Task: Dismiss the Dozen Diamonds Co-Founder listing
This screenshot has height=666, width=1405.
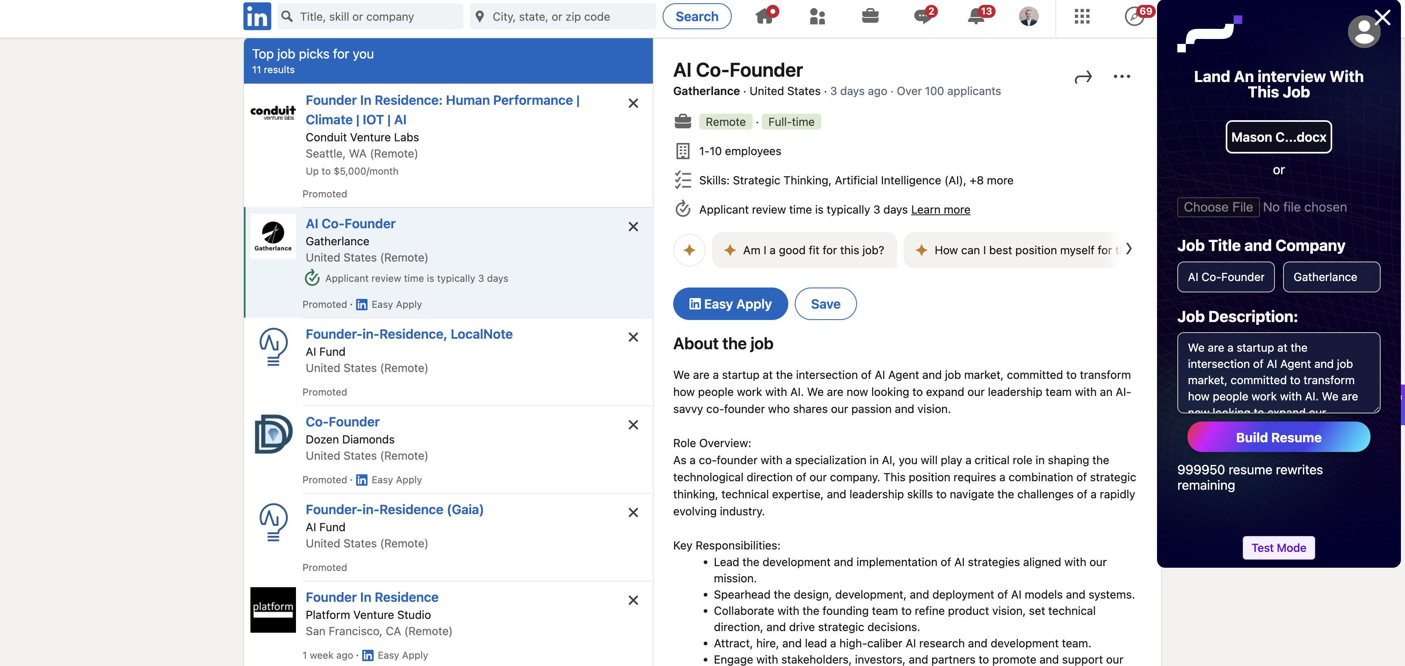Action: click(x=633, y=424)
